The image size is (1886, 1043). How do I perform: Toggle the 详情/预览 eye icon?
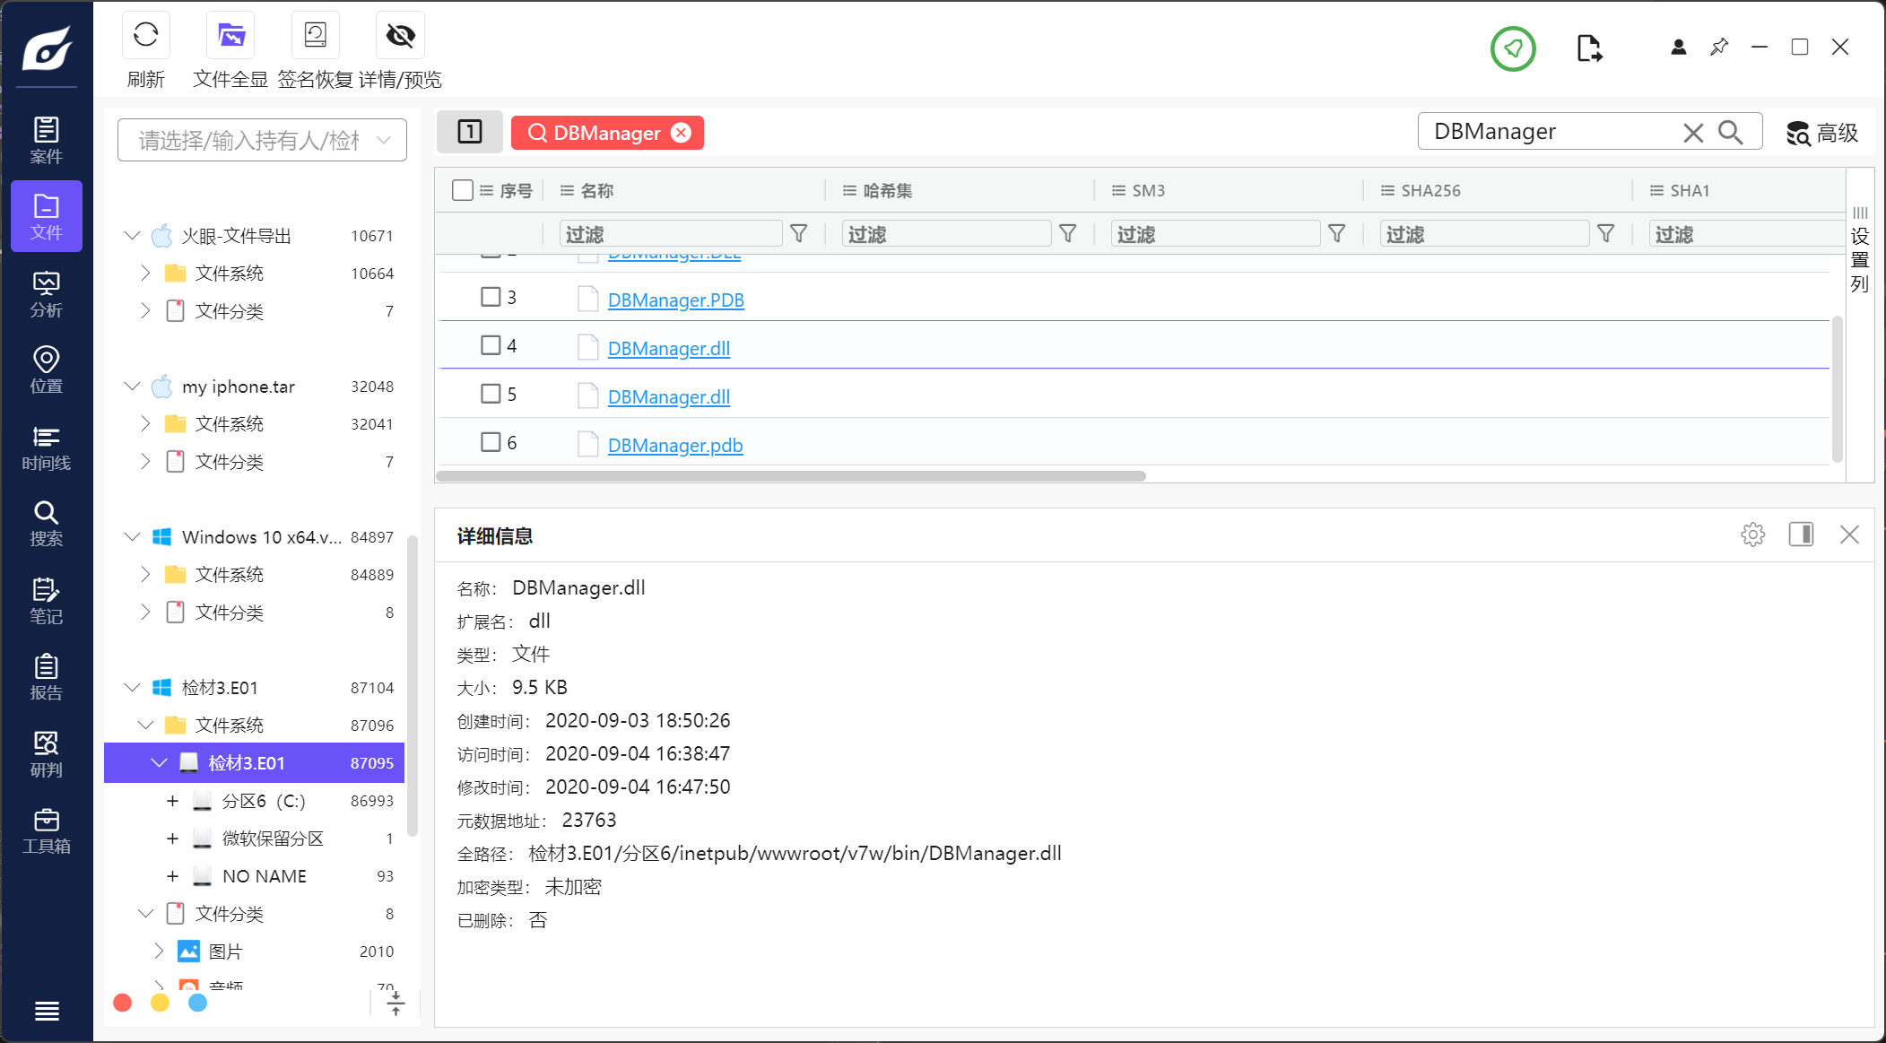pyautogui.click(x=400, y=36)
